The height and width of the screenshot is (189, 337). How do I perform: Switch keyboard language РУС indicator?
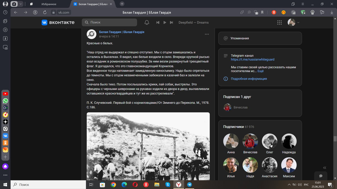click(307, 185)
